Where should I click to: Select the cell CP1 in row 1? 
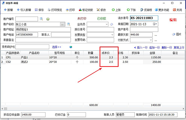13,57
